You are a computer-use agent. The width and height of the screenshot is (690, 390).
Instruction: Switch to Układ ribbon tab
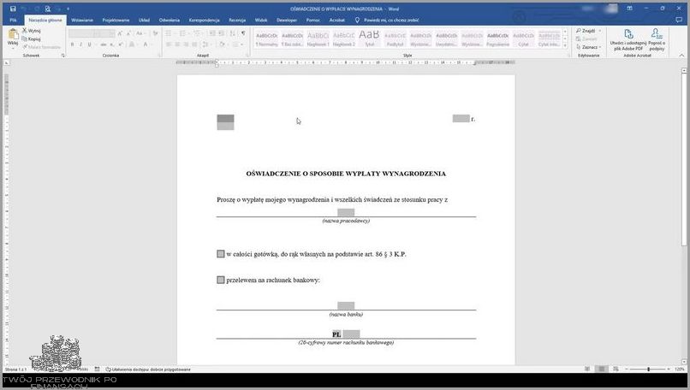[144, 20]
